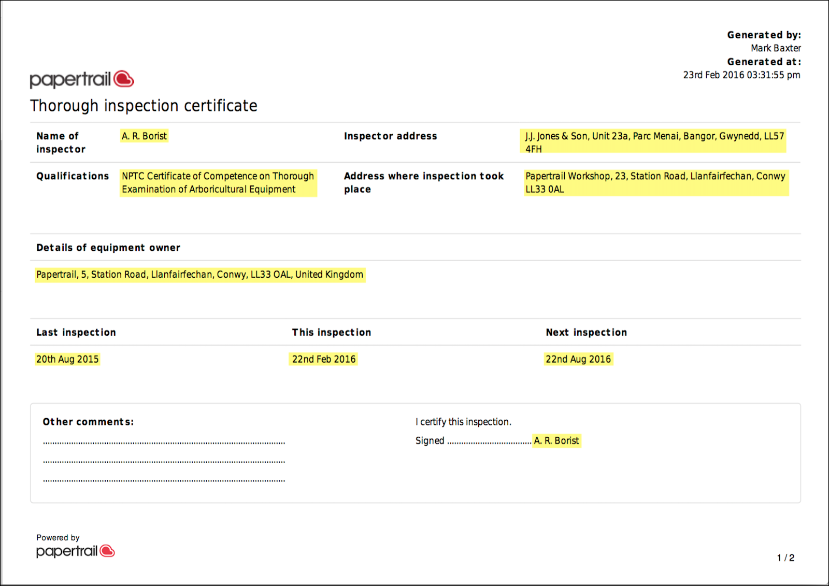Viewport: 829px width, 586px height.
Task: Select the 'Next inspection' column header
Action: click(587, 332)
